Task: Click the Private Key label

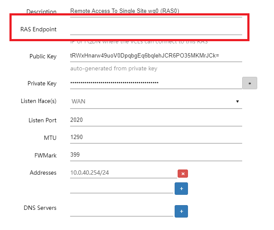Action: pyautogui.click(x=42, y=83)
